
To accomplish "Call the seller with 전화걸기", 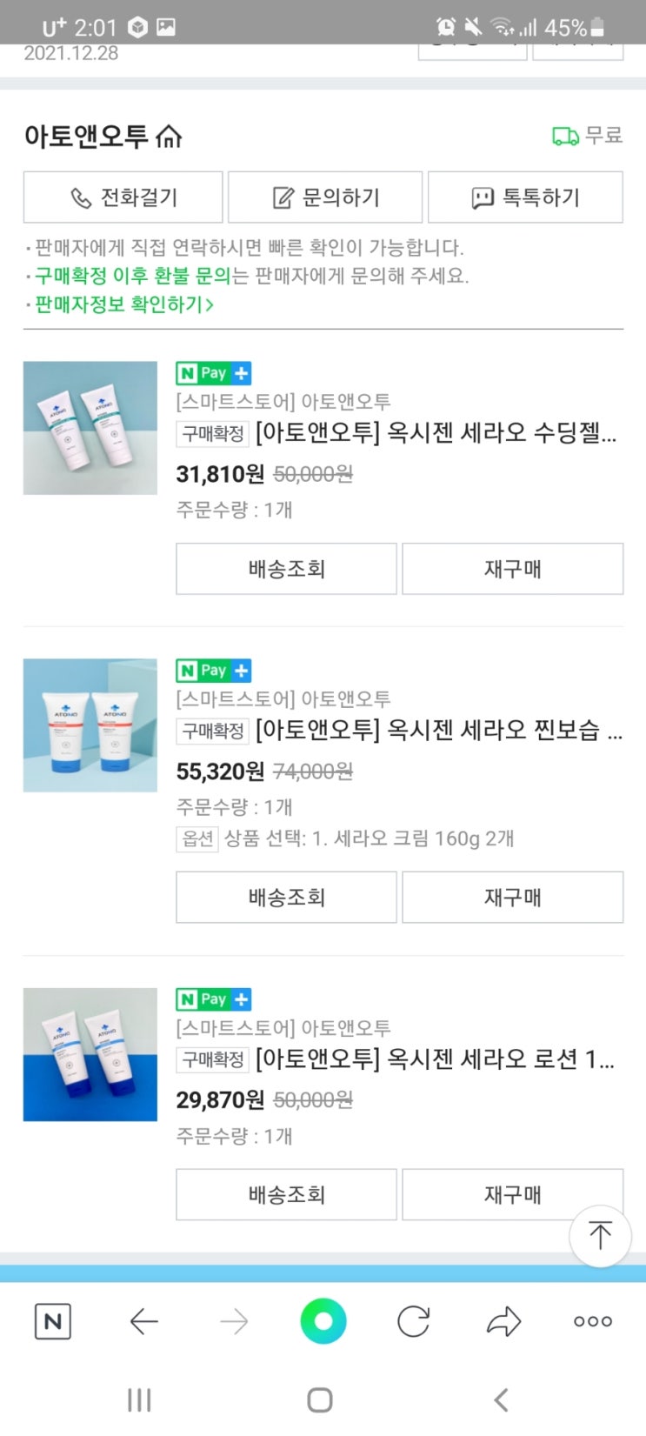I will pos(123,197).
